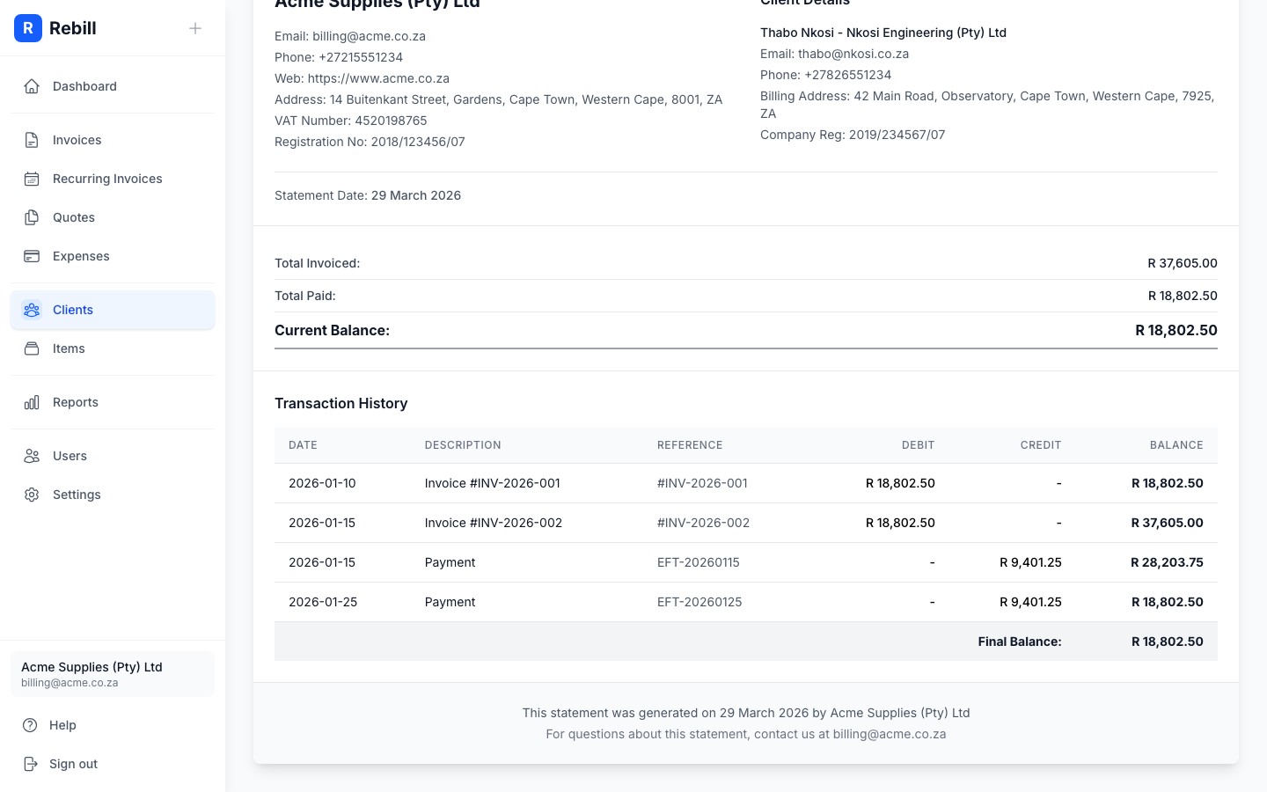
Task: Open the Clients menu item
Action: pyautogui.click(x=73, y=310)
